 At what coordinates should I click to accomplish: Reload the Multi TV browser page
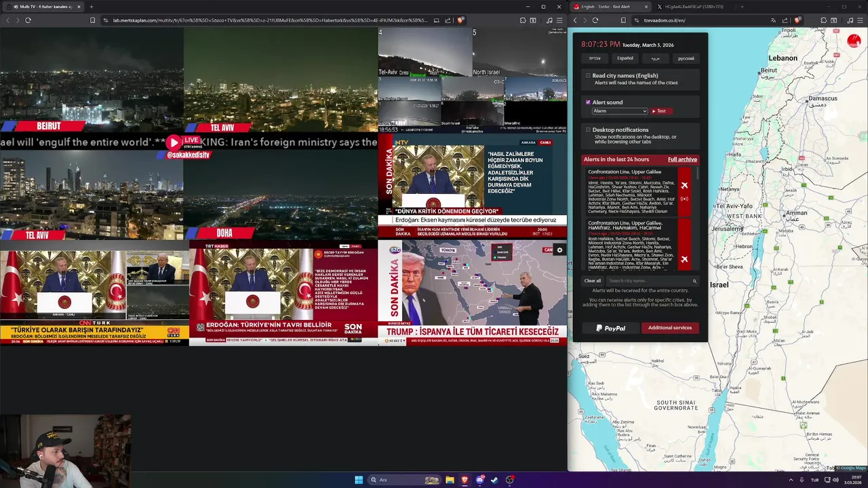click(x=28, y=20)
